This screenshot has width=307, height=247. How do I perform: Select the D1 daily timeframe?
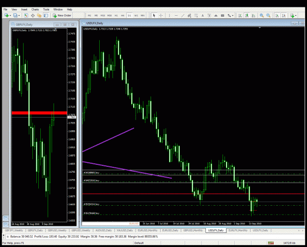[129, 15]
